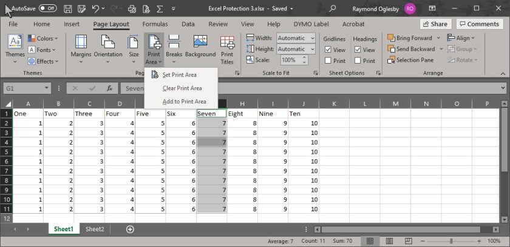Open the Breaks button
Screen dimensions: 510x247
(x=174, y=50)
